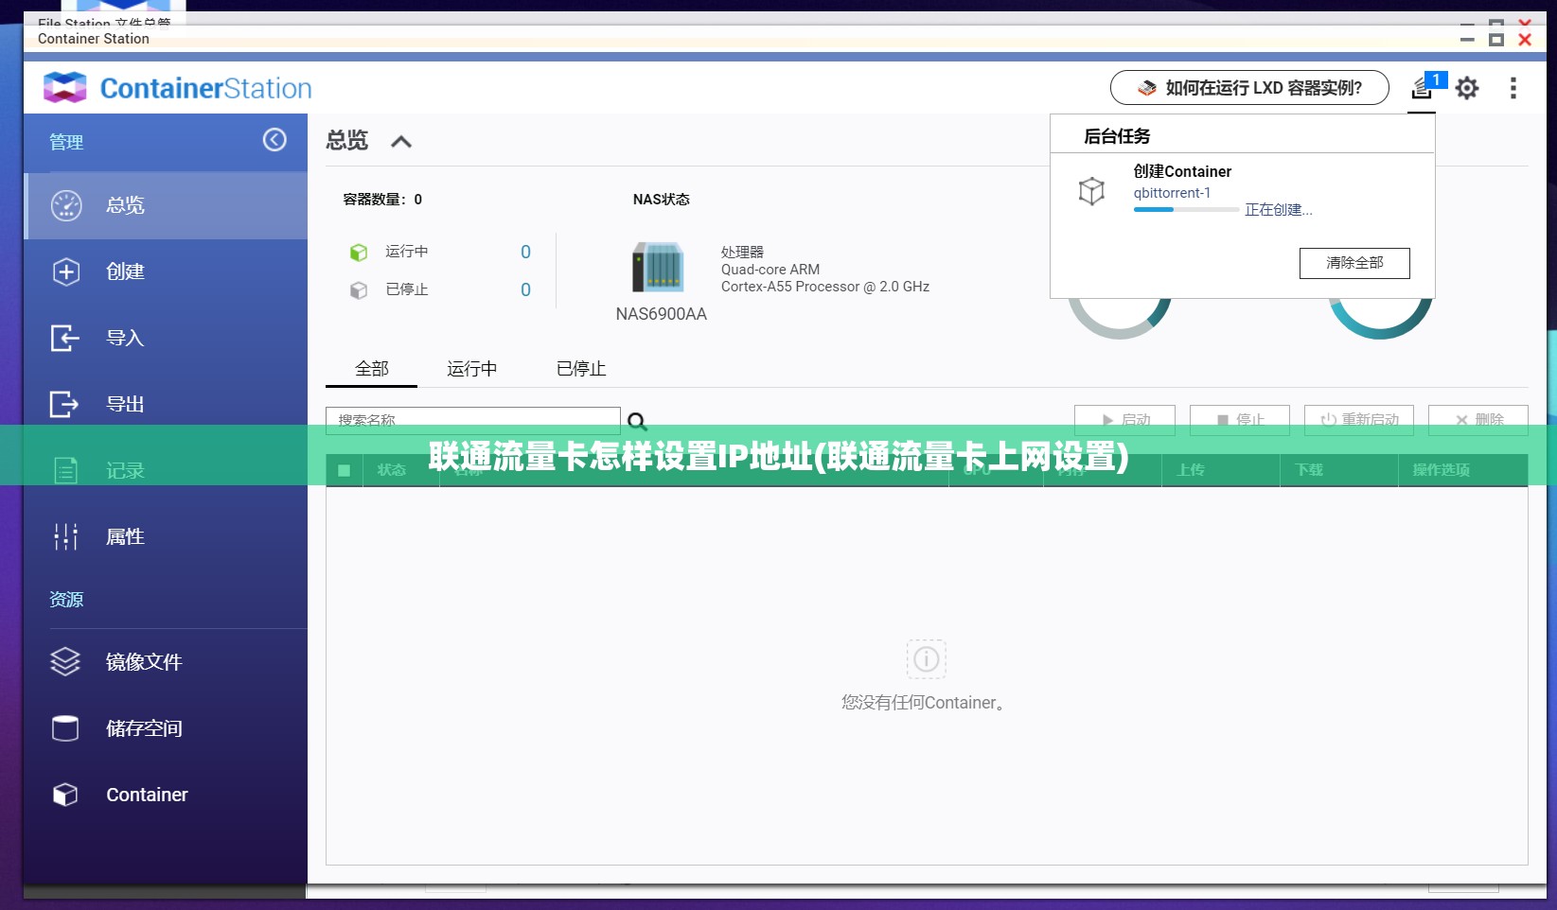Click the green running container icon
The width and height of the screenshot is (1557, 910).
359,253
